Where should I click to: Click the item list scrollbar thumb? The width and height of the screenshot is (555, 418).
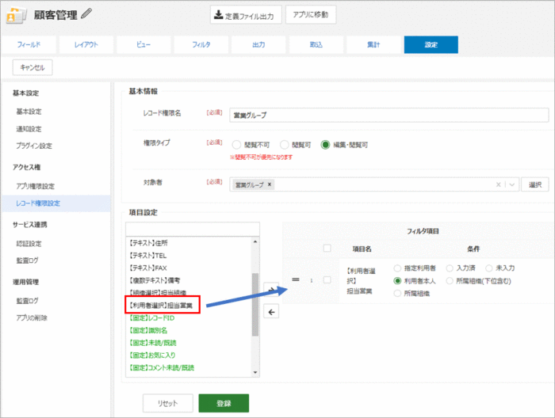click(x=255, y=304)
